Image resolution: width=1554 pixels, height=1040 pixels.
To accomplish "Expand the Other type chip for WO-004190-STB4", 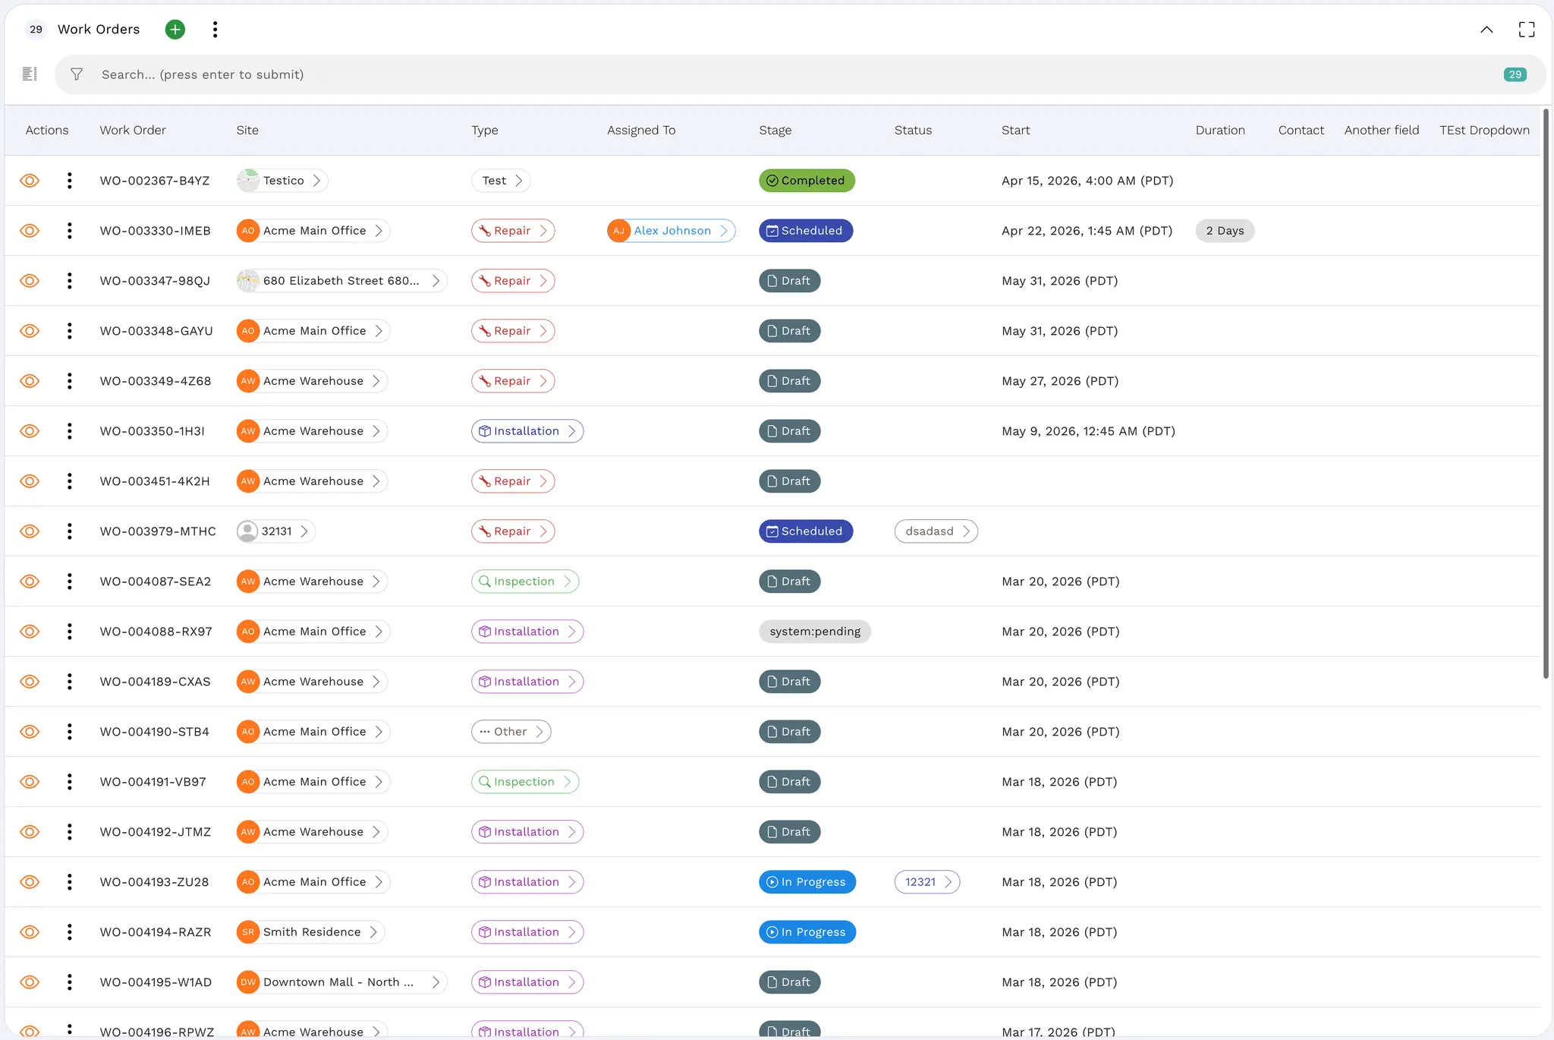I will coord(511,732).
